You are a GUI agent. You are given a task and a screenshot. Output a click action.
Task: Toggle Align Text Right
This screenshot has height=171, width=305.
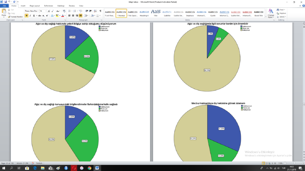(x=77, y=16)
